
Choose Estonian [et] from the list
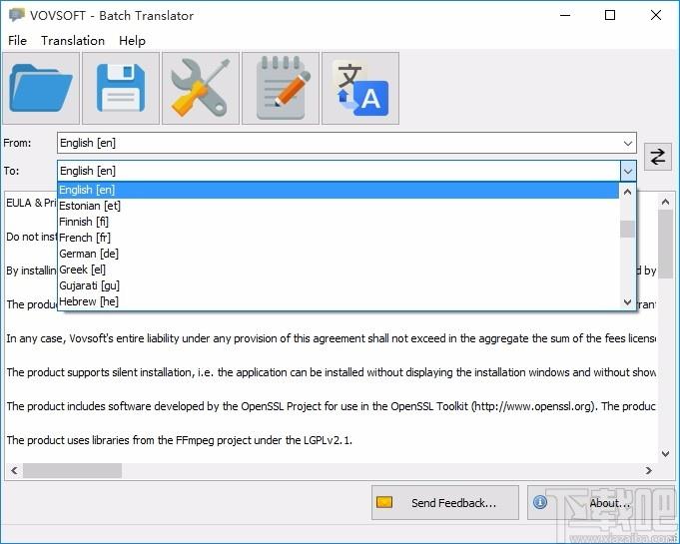(339, 206)
